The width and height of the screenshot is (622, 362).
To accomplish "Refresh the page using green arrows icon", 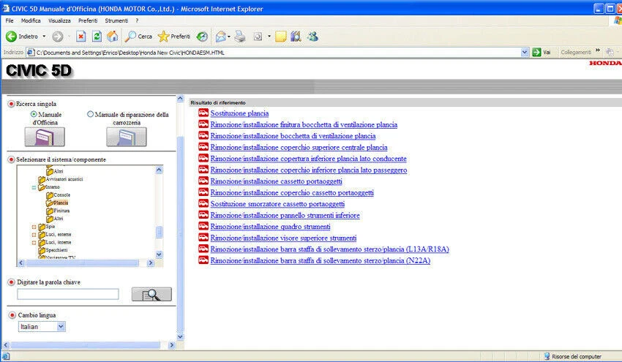I will [x=97, y=37].
